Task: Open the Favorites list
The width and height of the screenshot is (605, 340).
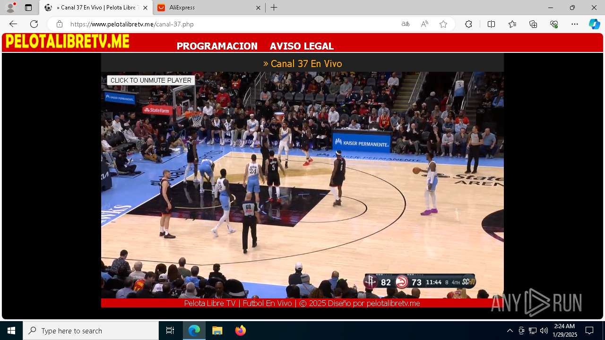Action: [512, 24]
